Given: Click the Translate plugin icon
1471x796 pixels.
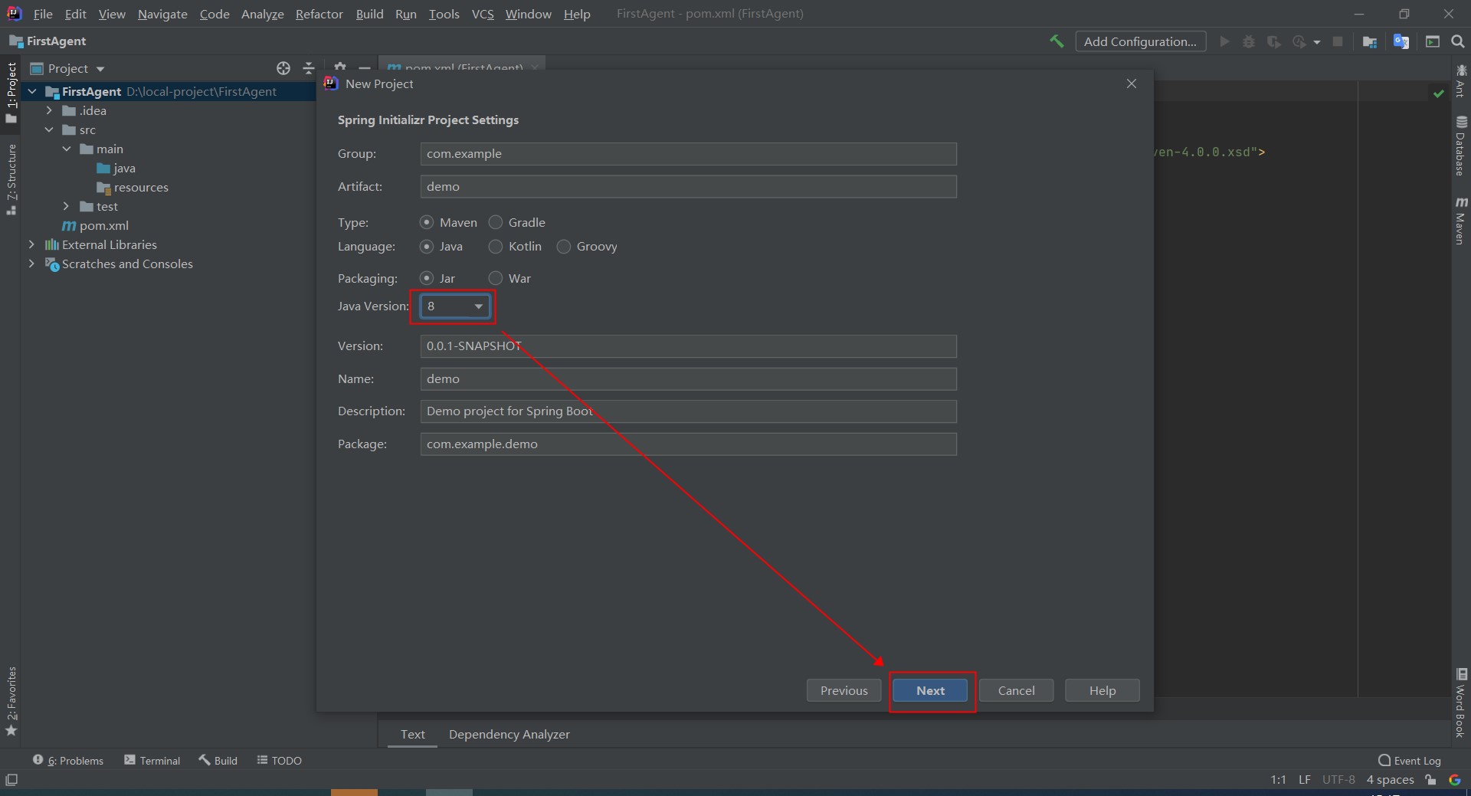Looking at the screenshot, I should [1401, 41].
